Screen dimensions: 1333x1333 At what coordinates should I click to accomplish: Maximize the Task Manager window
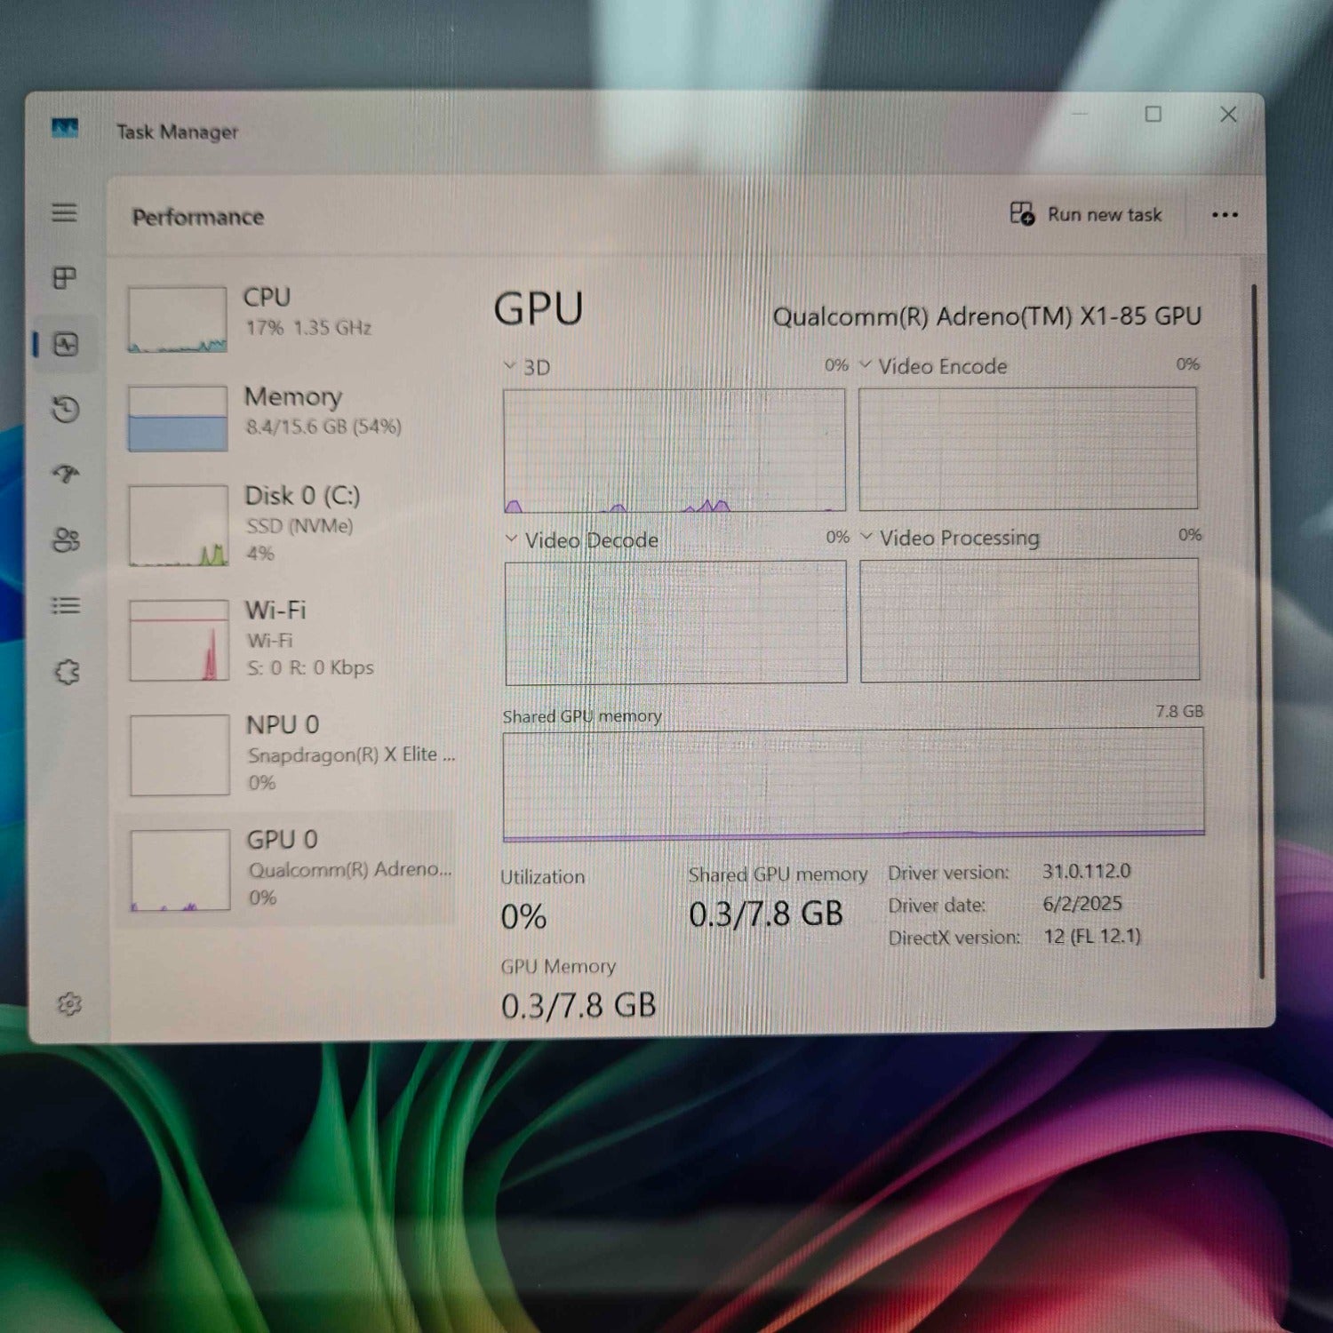[1153, 114]
